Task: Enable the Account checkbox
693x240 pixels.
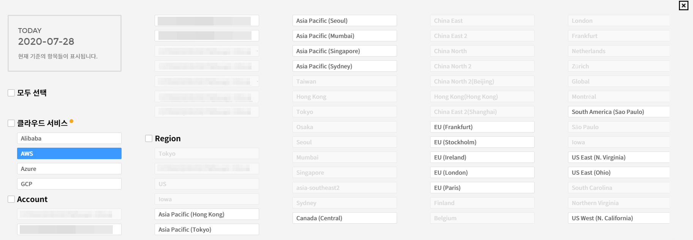Action: pos(11,199)
